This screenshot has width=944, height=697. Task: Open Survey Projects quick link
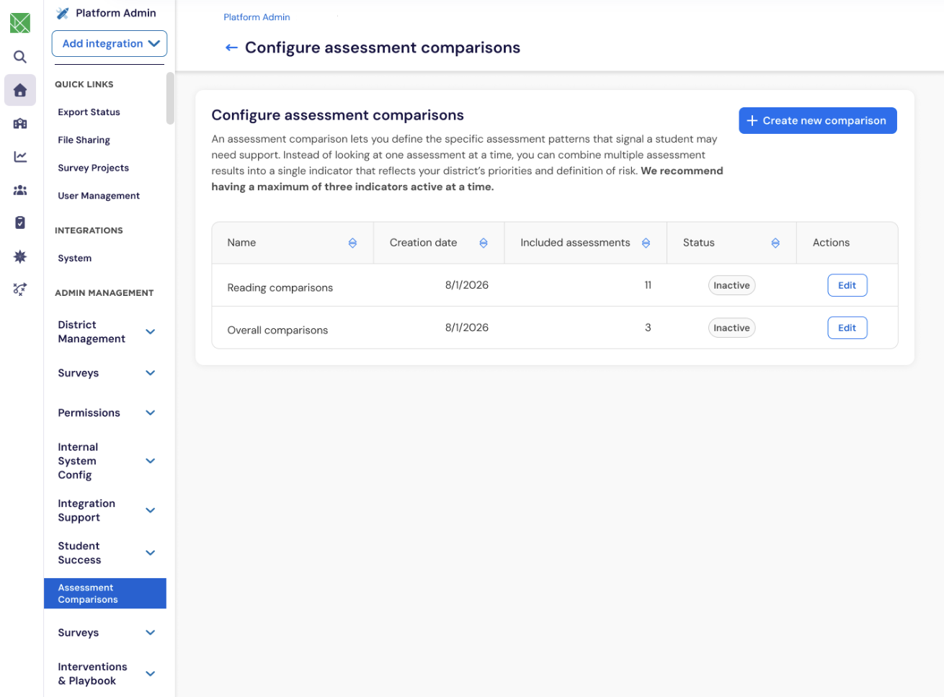coord(94,168)
